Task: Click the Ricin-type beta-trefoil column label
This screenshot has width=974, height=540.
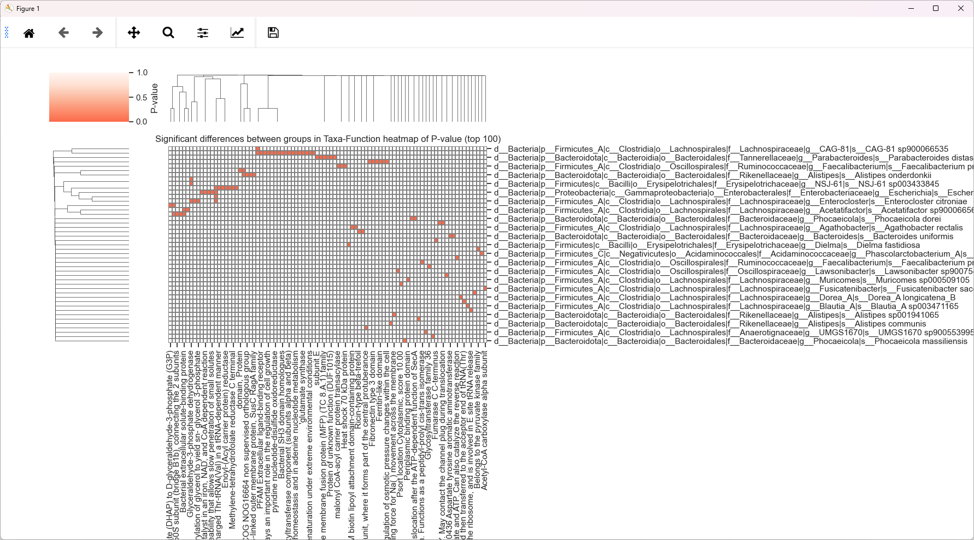Action: (359, 389)
